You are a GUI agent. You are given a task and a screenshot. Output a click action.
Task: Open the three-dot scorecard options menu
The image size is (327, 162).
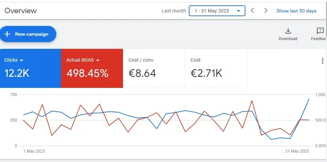click(323, 61)
